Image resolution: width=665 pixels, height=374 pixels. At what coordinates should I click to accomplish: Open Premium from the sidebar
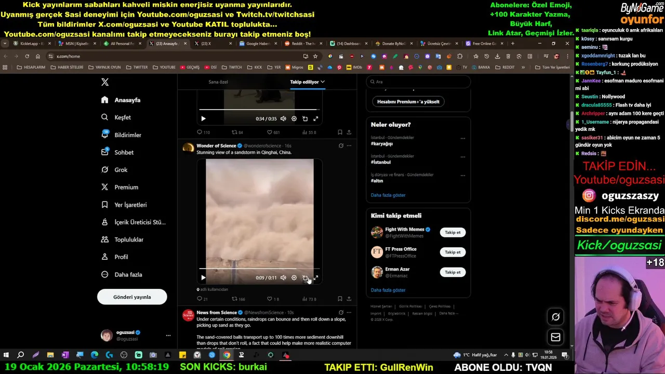click(119, 187)
